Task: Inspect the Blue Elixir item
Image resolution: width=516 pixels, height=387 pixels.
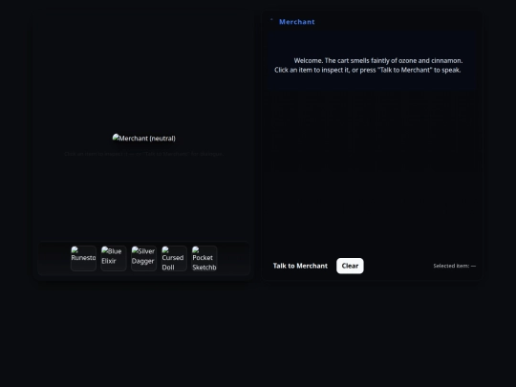Action: [114, 258]
